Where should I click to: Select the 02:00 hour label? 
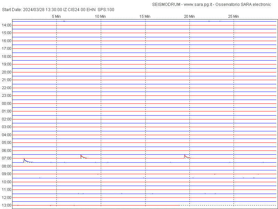point(7,119)
